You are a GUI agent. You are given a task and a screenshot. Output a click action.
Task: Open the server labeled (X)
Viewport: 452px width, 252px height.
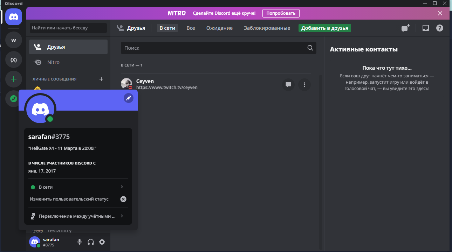click(14, 60)
